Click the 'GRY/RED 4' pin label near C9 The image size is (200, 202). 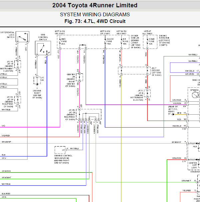click(179, 100)
